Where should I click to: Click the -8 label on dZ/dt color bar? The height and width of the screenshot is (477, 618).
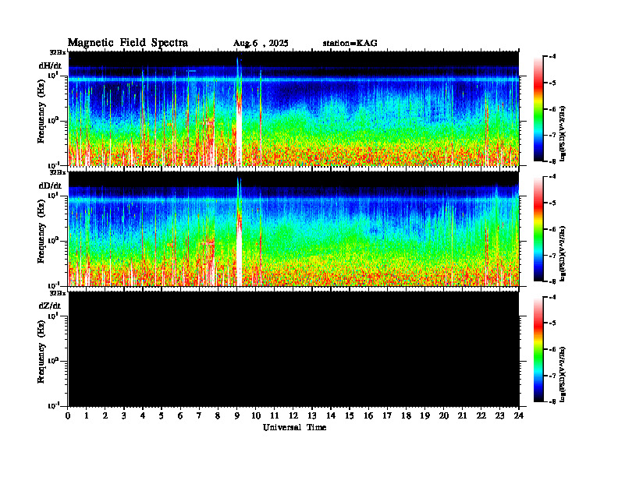(552, 401)
